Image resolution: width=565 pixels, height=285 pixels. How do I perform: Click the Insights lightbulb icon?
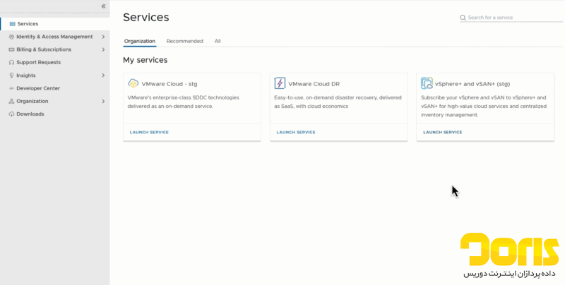pos(11,75)
